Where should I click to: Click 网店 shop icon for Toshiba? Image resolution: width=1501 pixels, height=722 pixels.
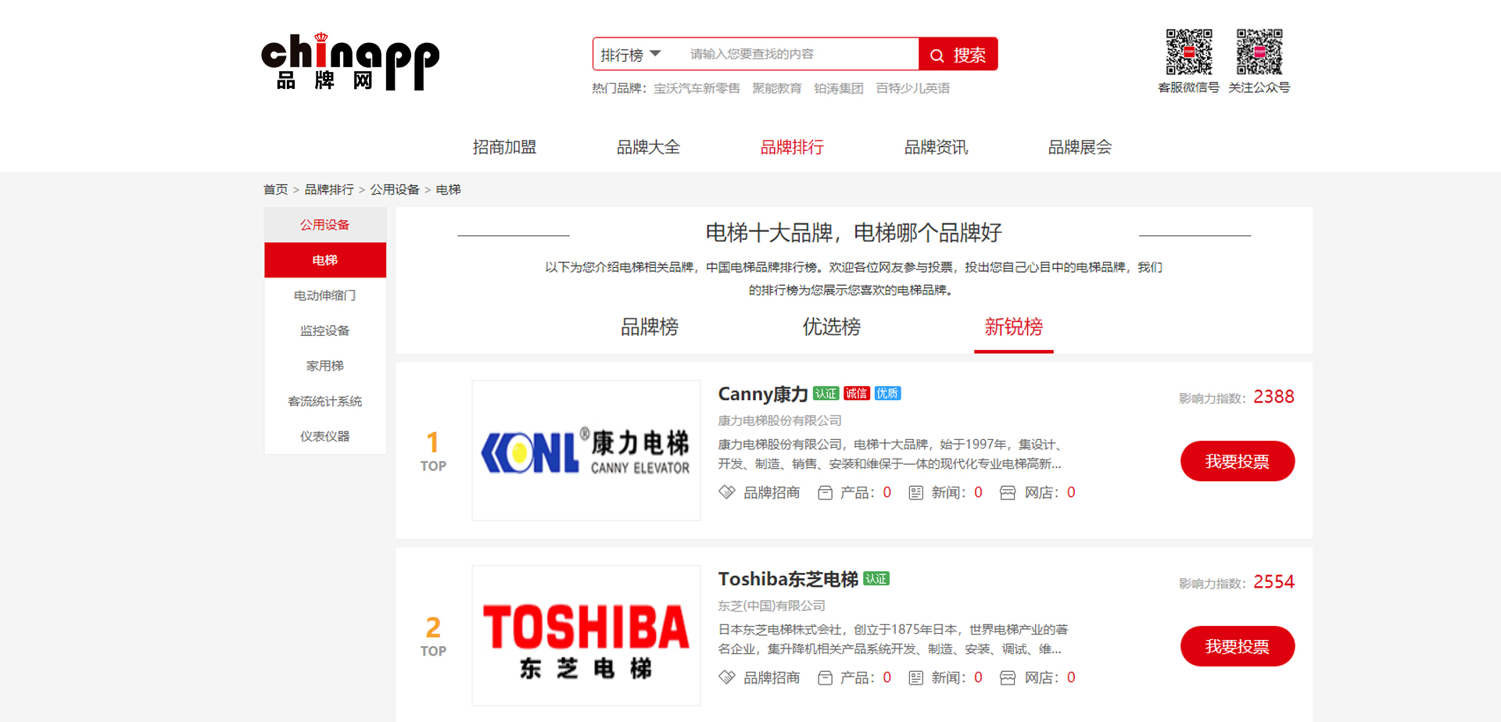tap(1008, 677)
